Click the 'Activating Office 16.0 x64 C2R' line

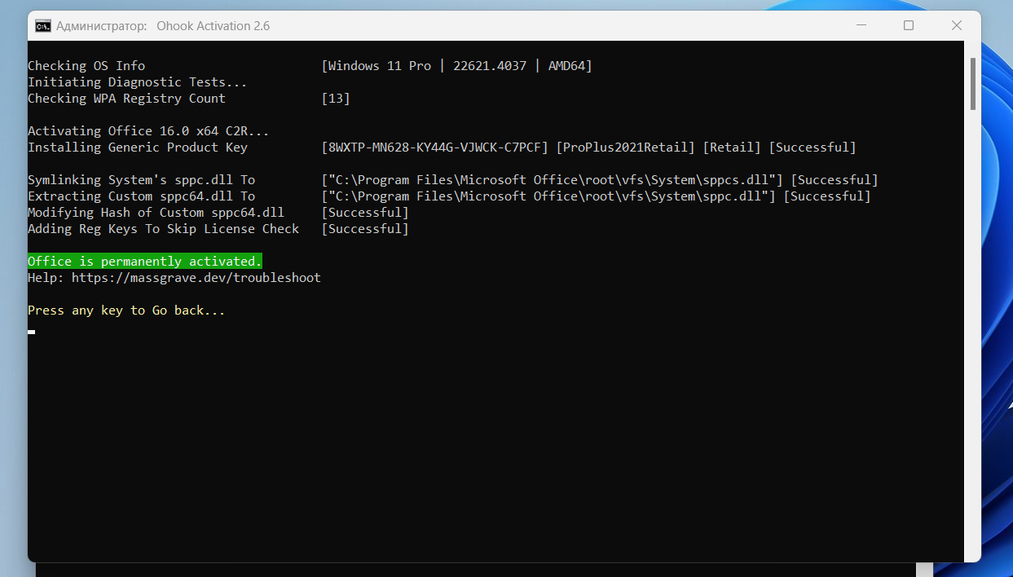click(148, 131)
